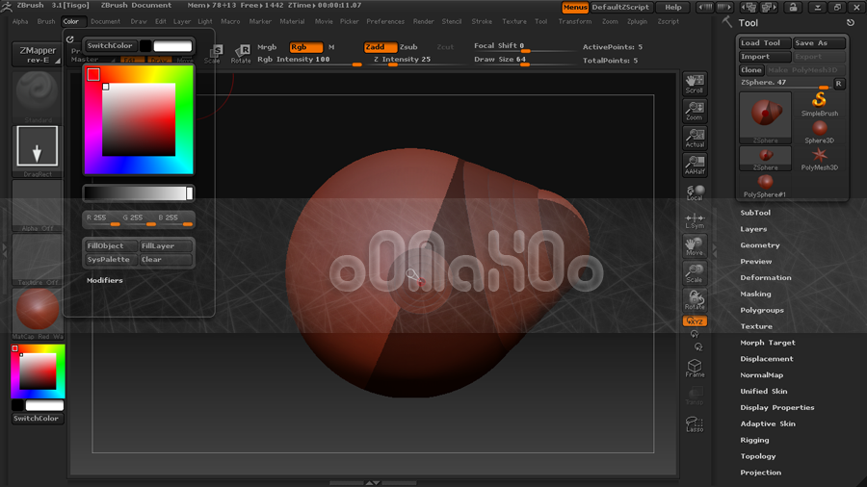Click SwitchColor in the Color palette

(x=110, y=46)
